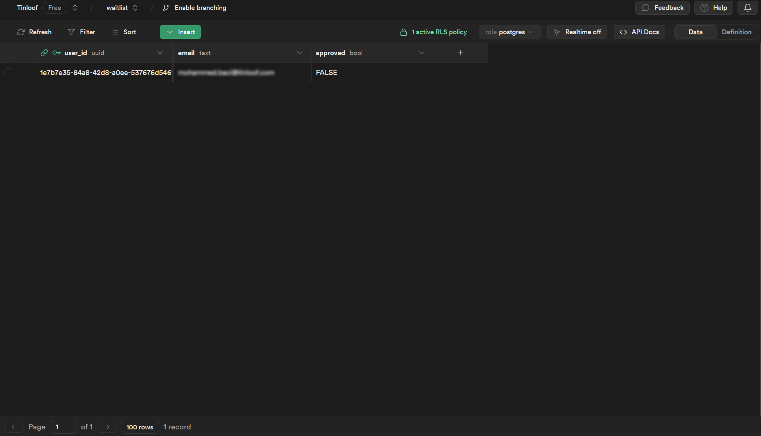Select the first row checkbox

click(x=9, y=73)
